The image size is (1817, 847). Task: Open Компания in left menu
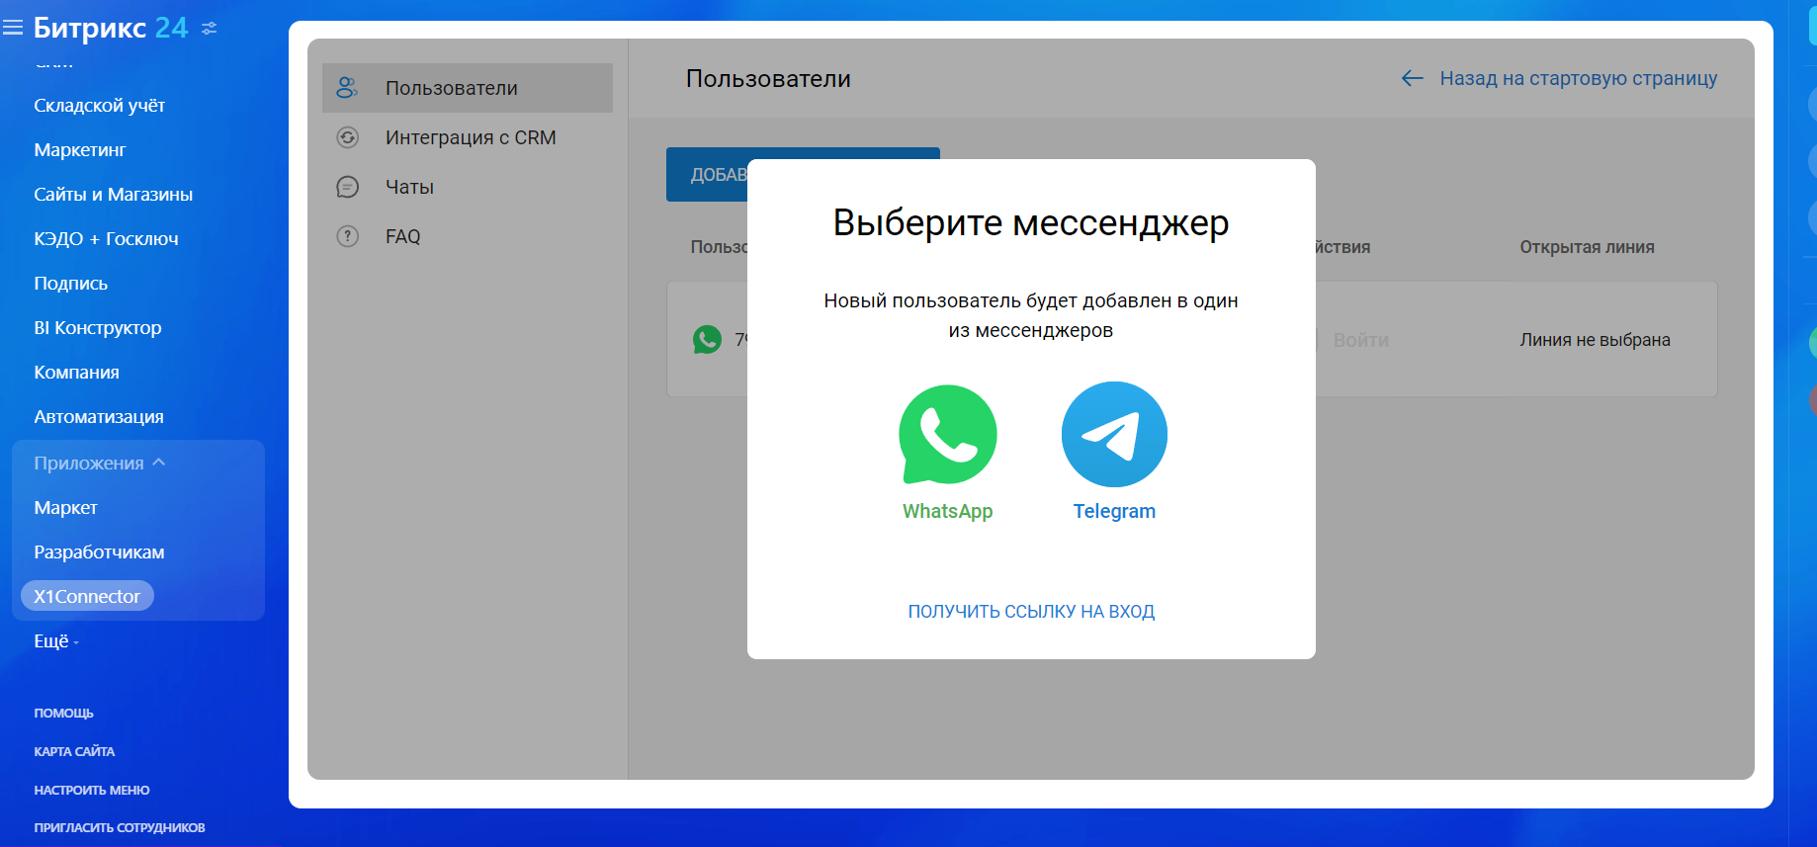tap(76, 372)
